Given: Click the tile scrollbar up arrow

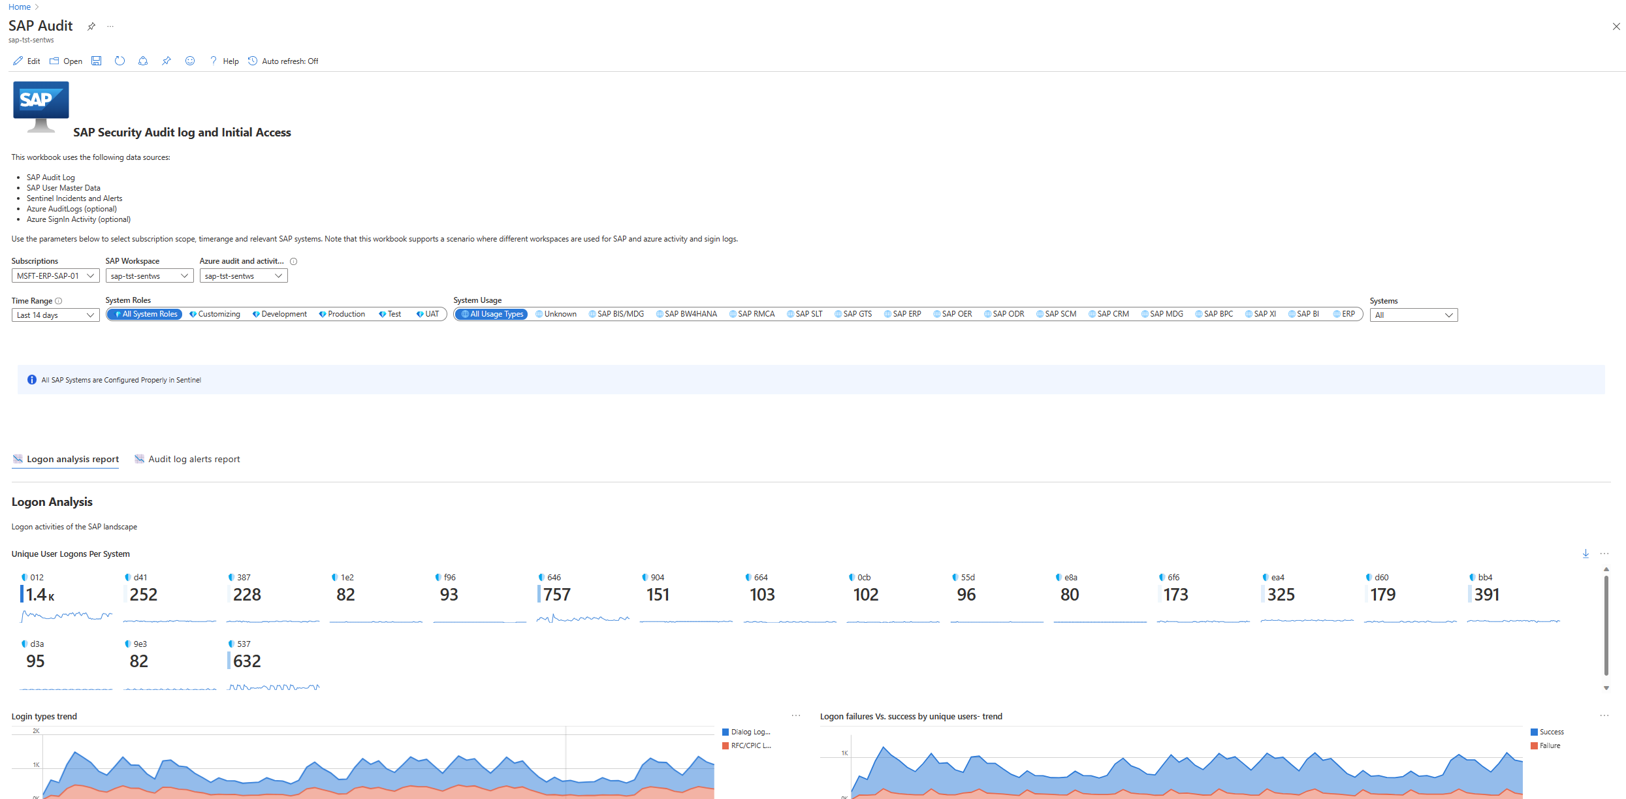Looking at the screenshot, I should tap(1606, 570).
